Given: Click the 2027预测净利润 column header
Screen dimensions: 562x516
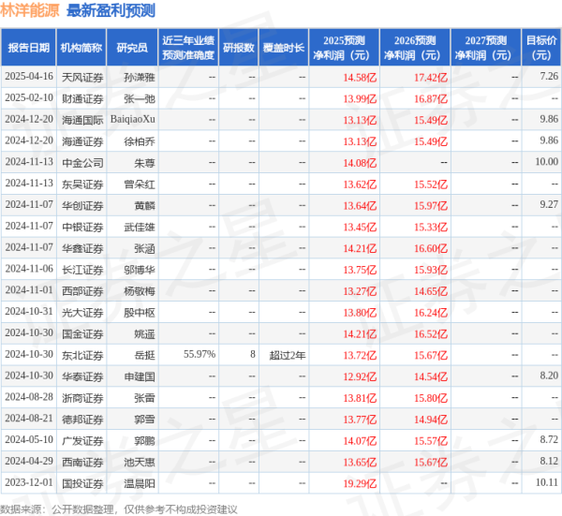Looking at the screenshot, I should (x=485, y=46).
